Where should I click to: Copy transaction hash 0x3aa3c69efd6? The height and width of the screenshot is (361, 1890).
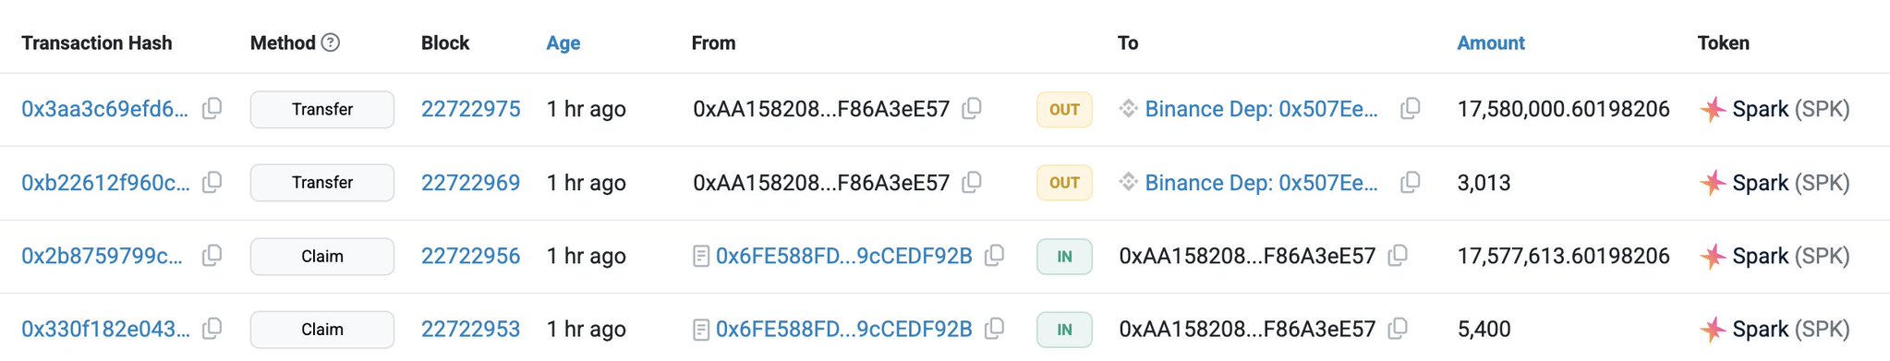pos(212,109)
